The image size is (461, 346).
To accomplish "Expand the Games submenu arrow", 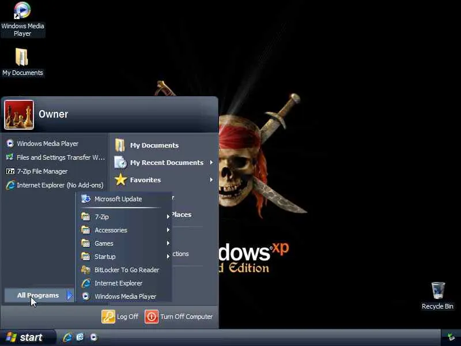I will (x=168, y=243).
